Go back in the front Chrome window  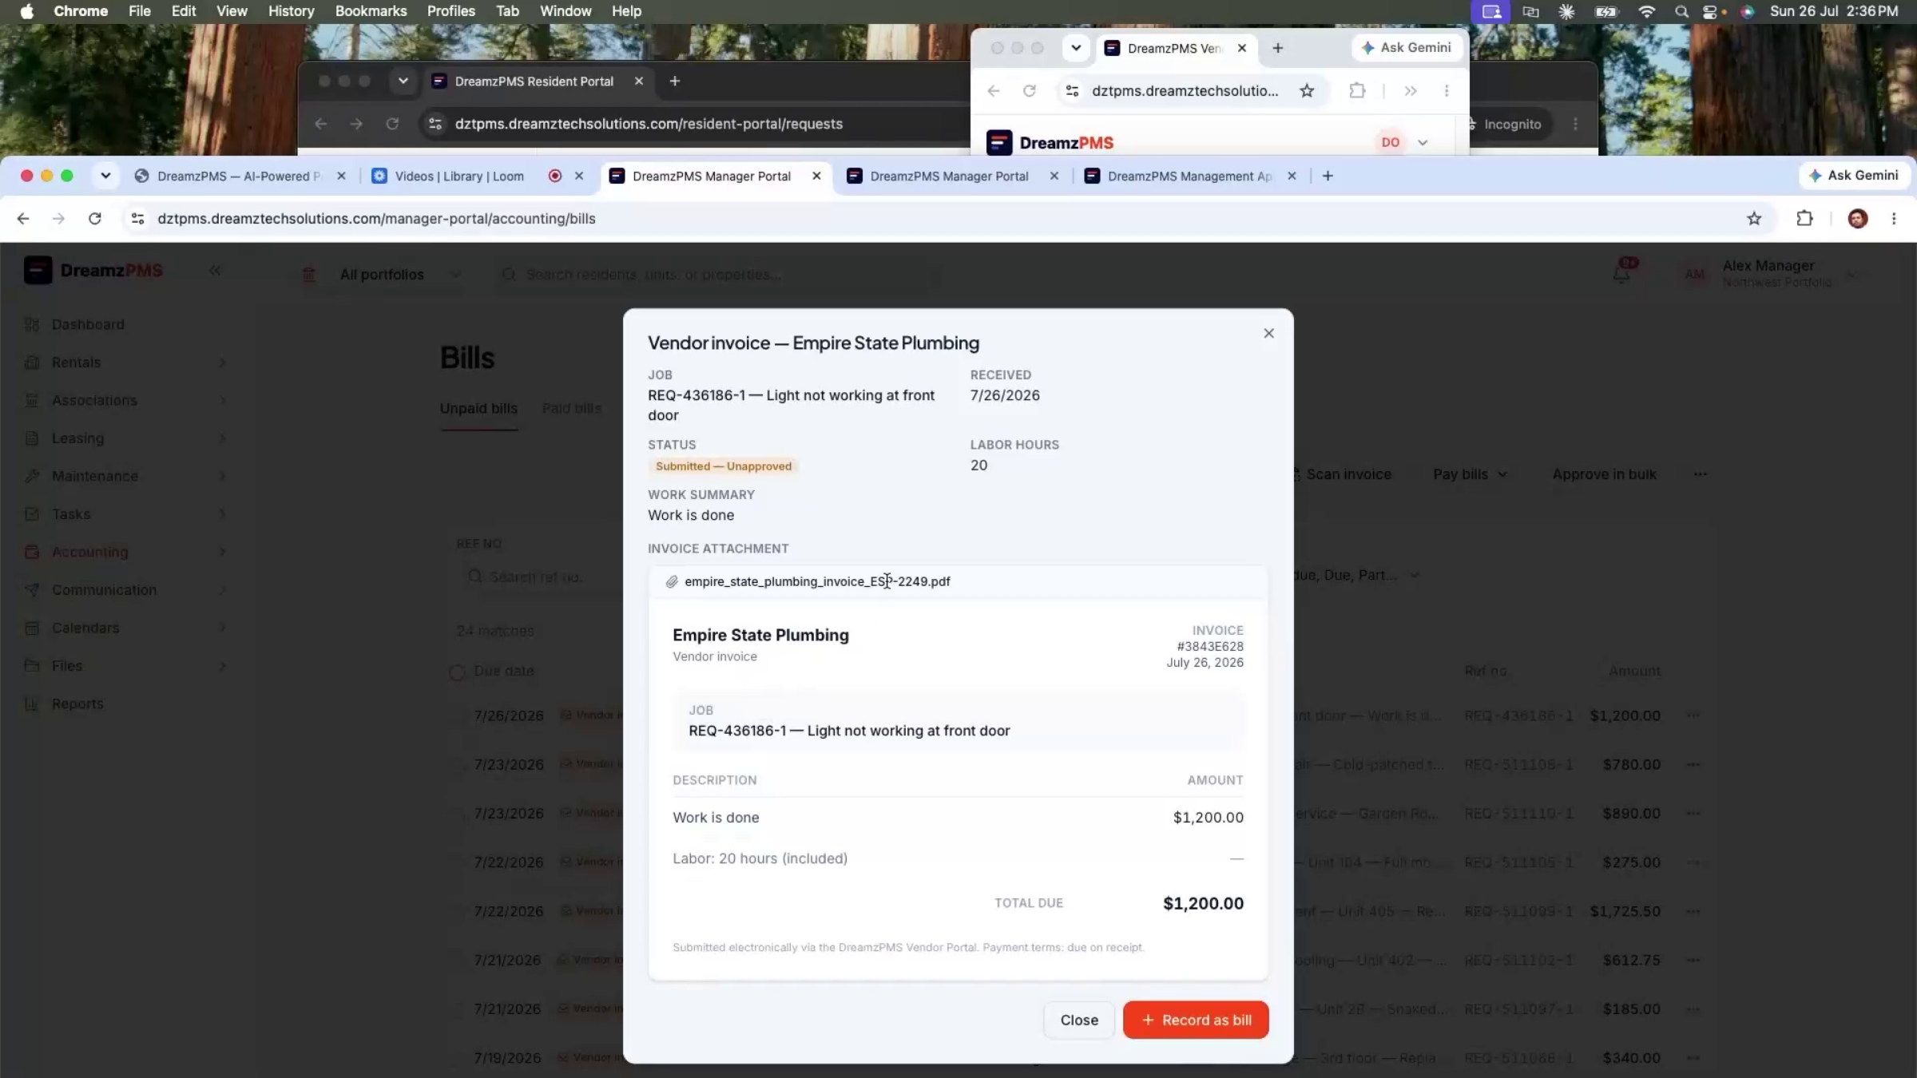23,218
